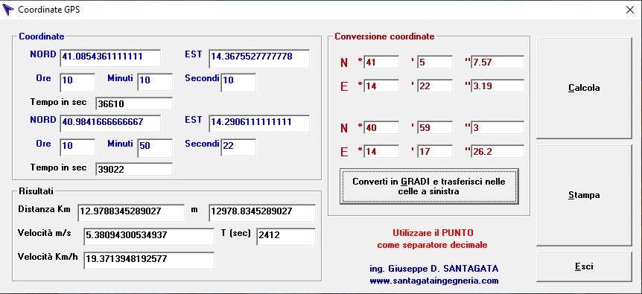The image size is (642, 294).
Task: Select first N seconds field 7.57
Action: pos(498,63)
